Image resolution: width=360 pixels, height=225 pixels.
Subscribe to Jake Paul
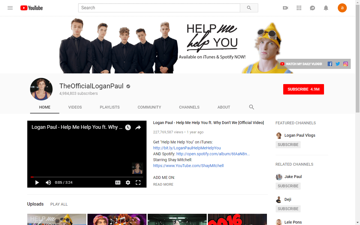tap(288, 186)
